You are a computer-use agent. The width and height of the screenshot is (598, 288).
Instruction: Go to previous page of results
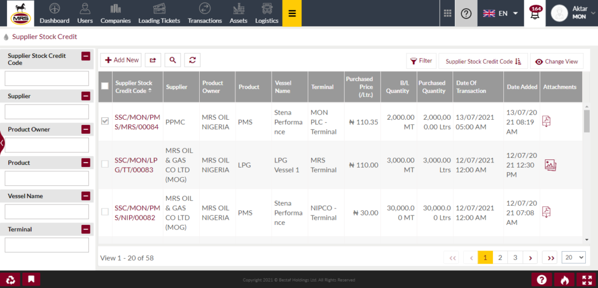pos(471,258)
